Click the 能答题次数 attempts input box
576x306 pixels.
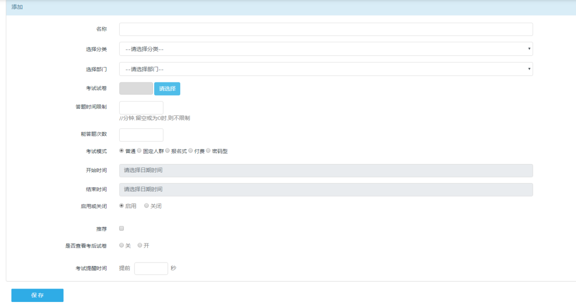click(x=141, y=135)
